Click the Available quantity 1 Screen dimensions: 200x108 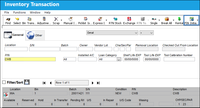click(x=11, y=104)
